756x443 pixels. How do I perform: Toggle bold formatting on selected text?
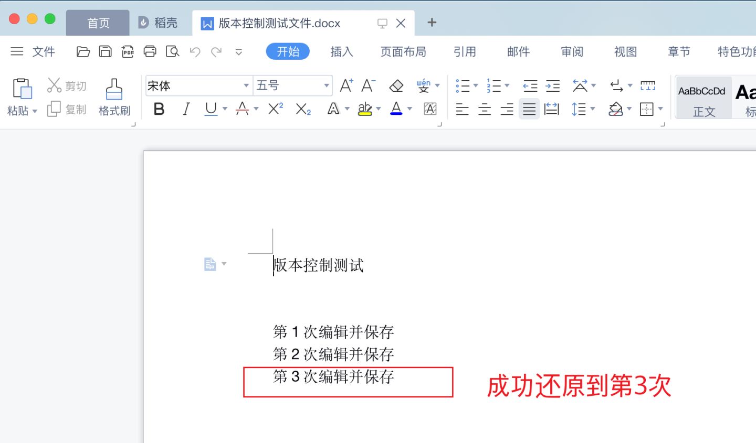(159, 109)
